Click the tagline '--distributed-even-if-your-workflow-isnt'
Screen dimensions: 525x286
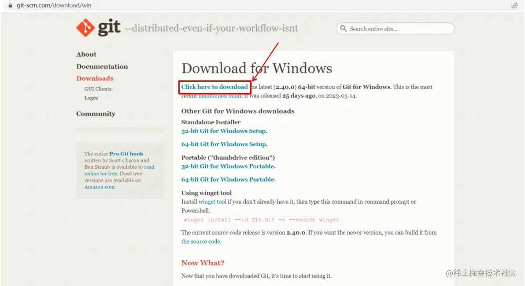click(x=211, y=28)
